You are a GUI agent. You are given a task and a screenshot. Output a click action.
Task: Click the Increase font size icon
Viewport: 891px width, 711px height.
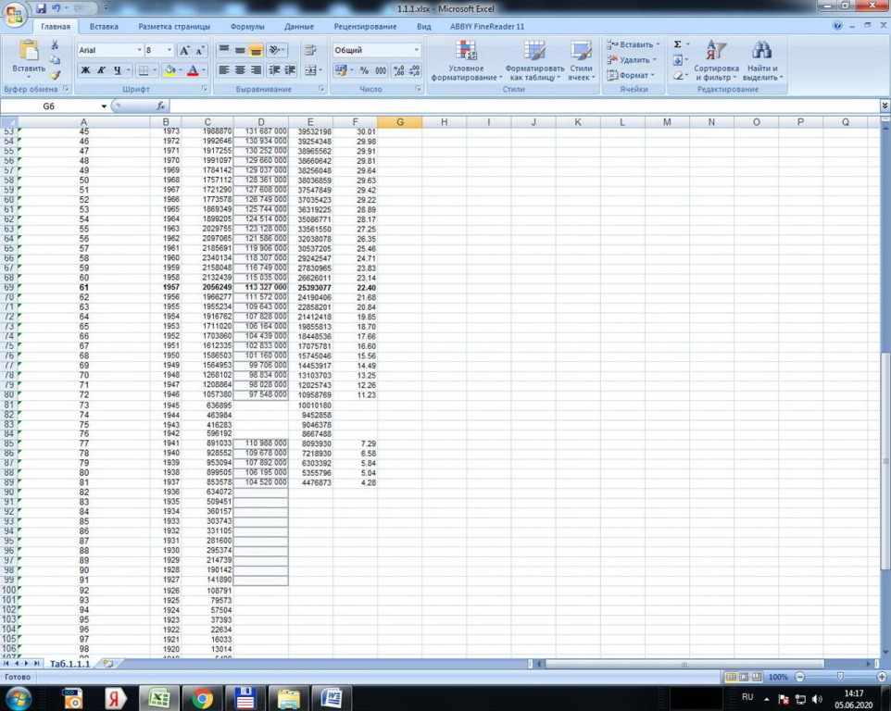point(185,50)
